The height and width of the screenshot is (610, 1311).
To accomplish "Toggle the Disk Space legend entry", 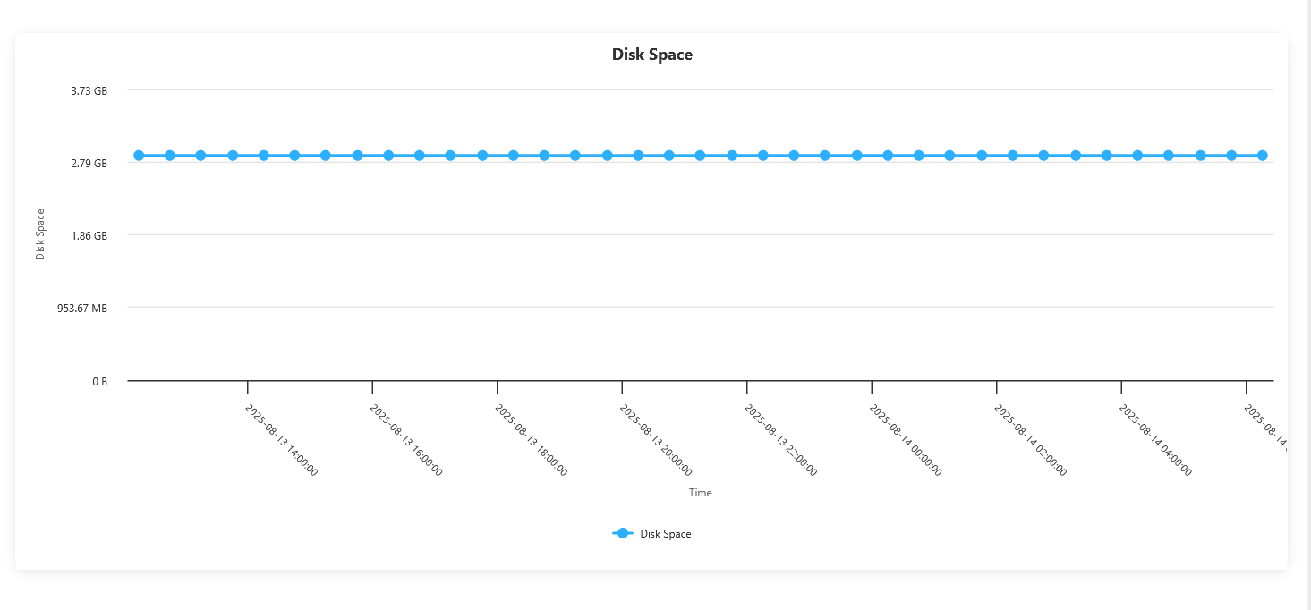I will (651, 534).
